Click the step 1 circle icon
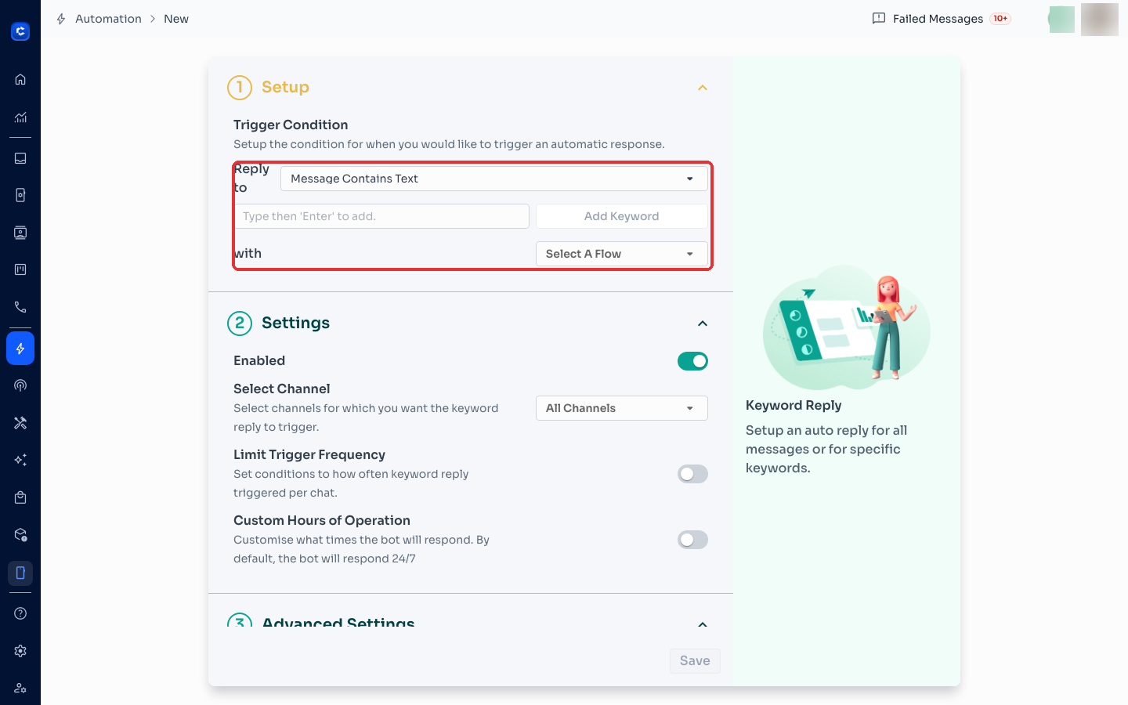Image resolution: width=1128 pixels, height=705 pixels. (240, 88)
